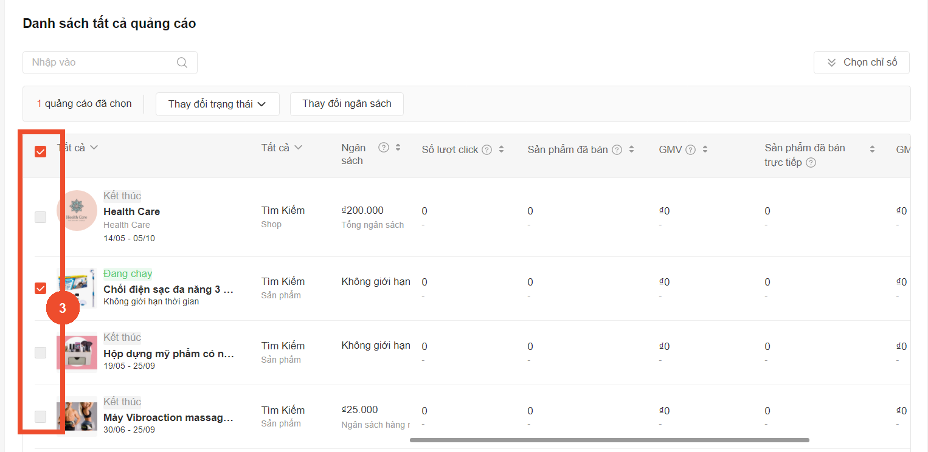Sort the GMV column
The height and width of the screenshot is (452, 928).
[705, 149]
